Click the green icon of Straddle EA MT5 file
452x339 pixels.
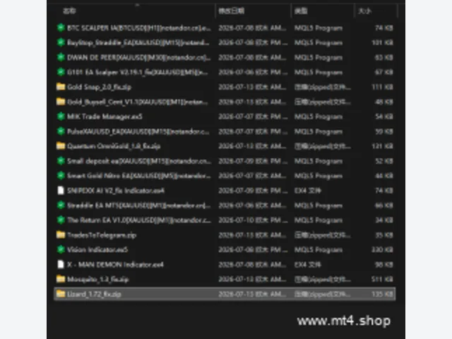pos(61,205)
